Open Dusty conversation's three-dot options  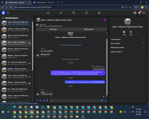(27, 43)
